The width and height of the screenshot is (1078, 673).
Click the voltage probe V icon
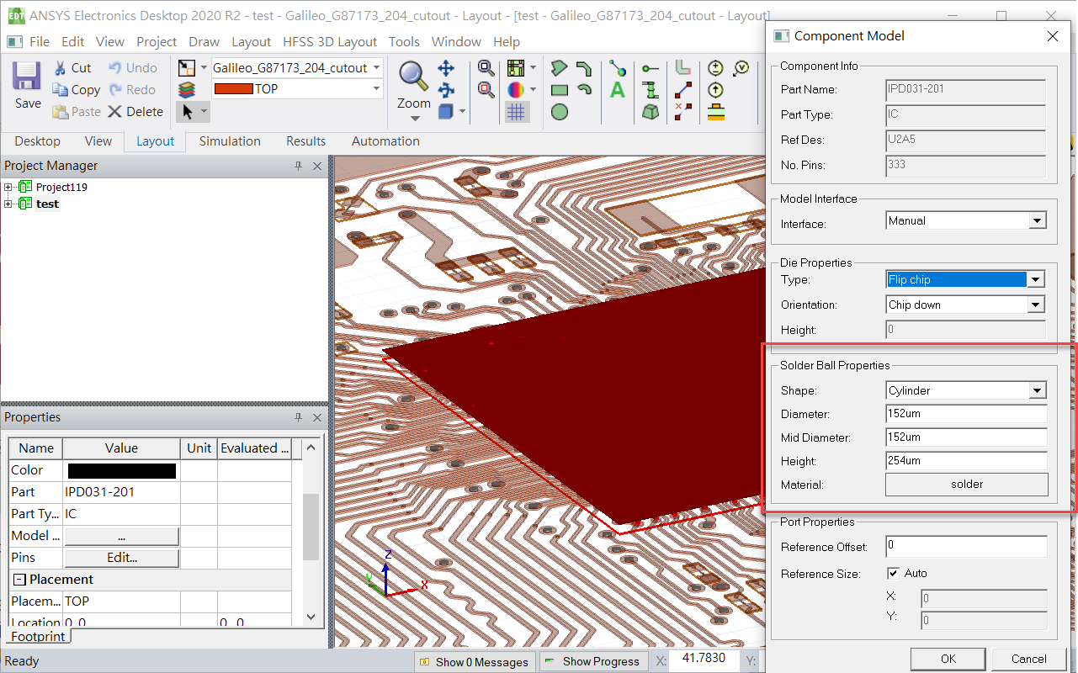pyautogui.click(x=741, y=68)
